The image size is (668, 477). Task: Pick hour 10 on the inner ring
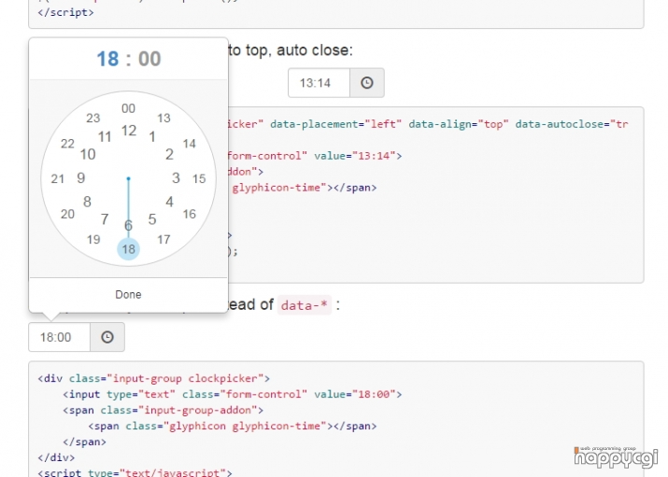88,154
